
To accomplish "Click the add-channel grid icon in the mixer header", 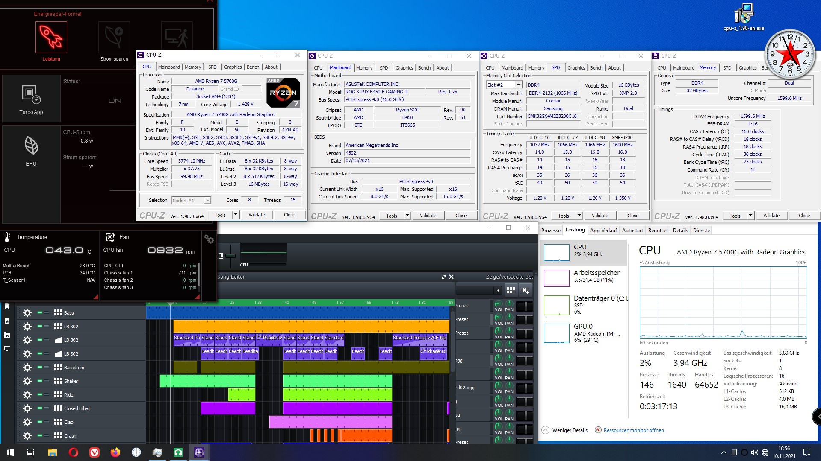I will (x=511, y=290).
